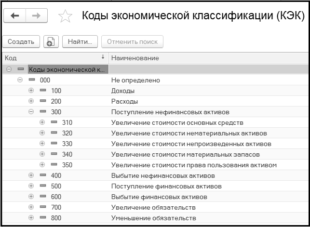Viewport: 310px width, 227px height.
Task: Collapse the 300 group node
Action: click(31, 112)
